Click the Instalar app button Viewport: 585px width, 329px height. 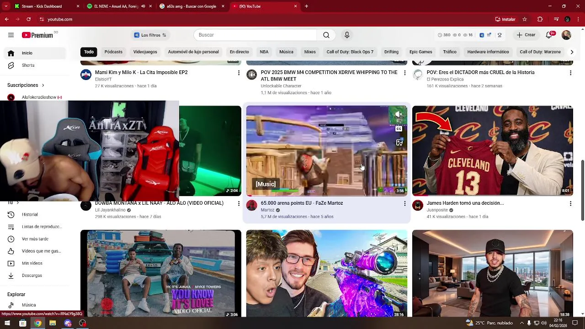tap(505, 19)
